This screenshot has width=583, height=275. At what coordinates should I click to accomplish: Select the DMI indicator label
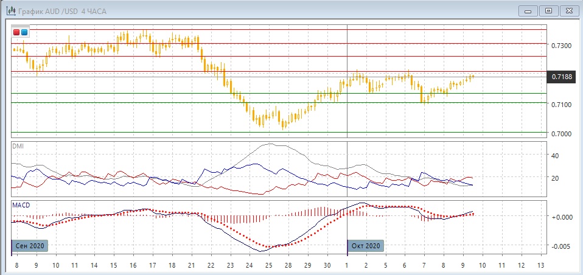coord(18,147)
